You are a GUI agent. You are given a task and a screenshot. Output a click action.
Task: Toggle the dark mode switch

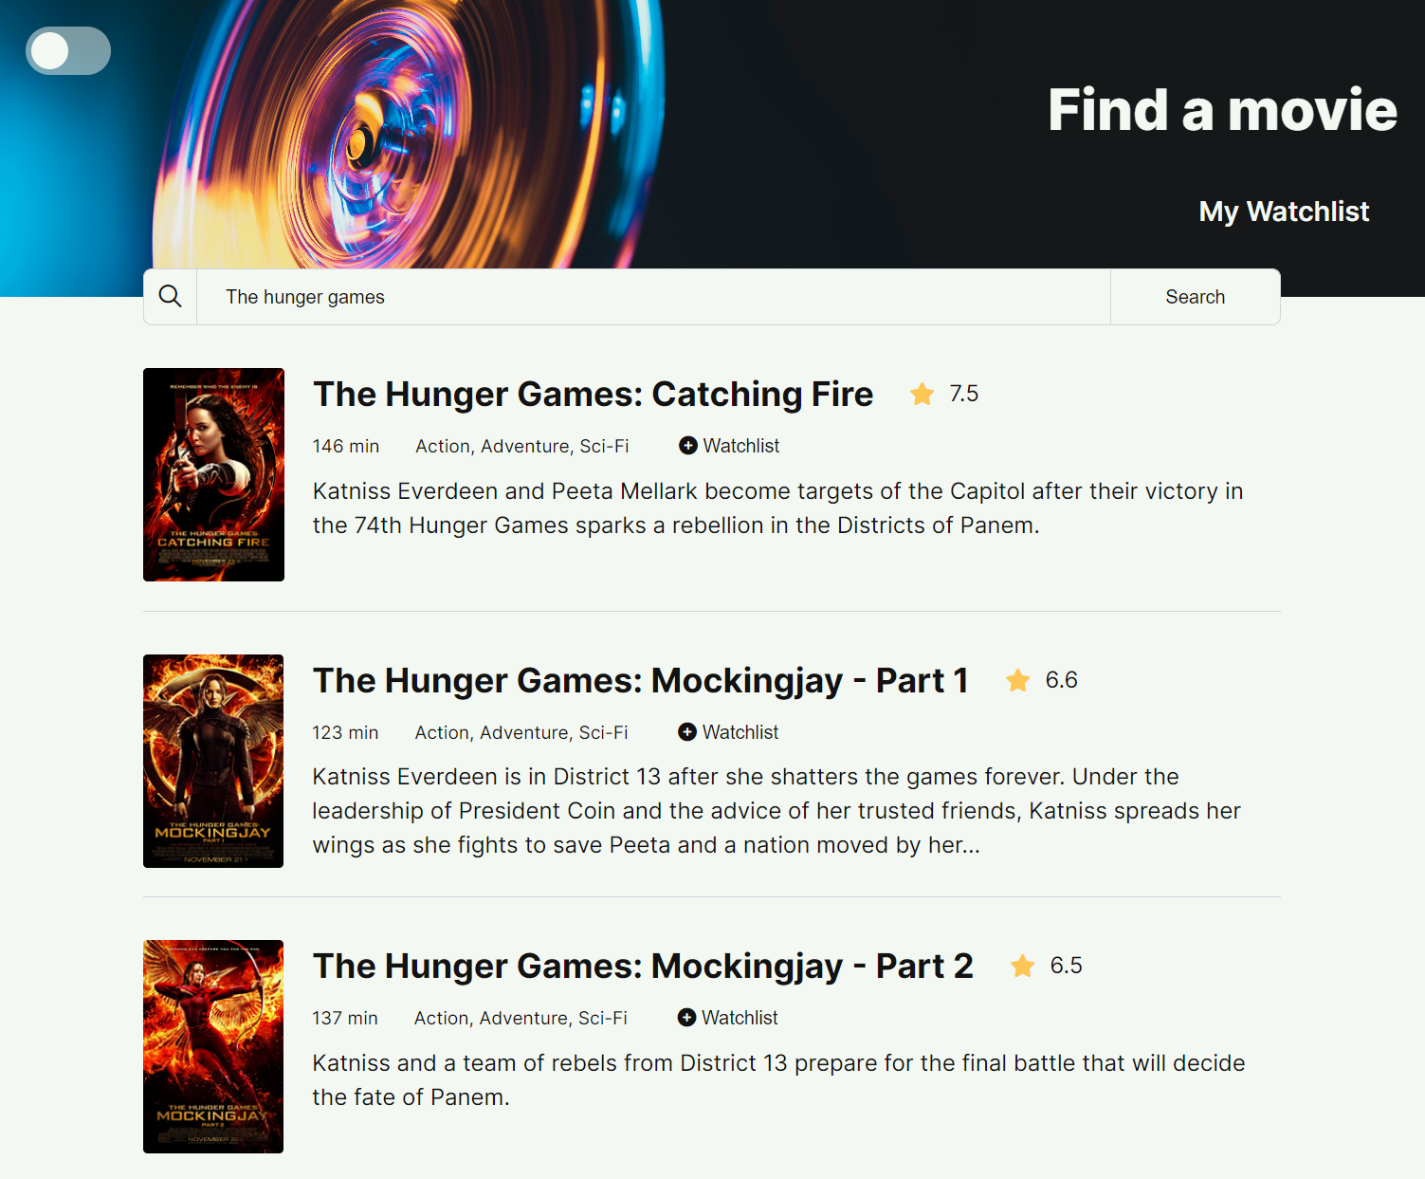pos(67,50)
